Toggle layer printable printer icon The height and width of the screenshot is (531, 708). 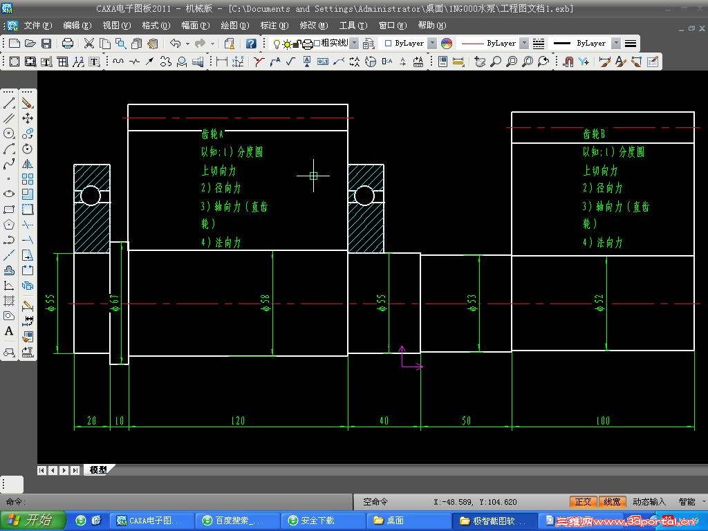coord(308,44)
